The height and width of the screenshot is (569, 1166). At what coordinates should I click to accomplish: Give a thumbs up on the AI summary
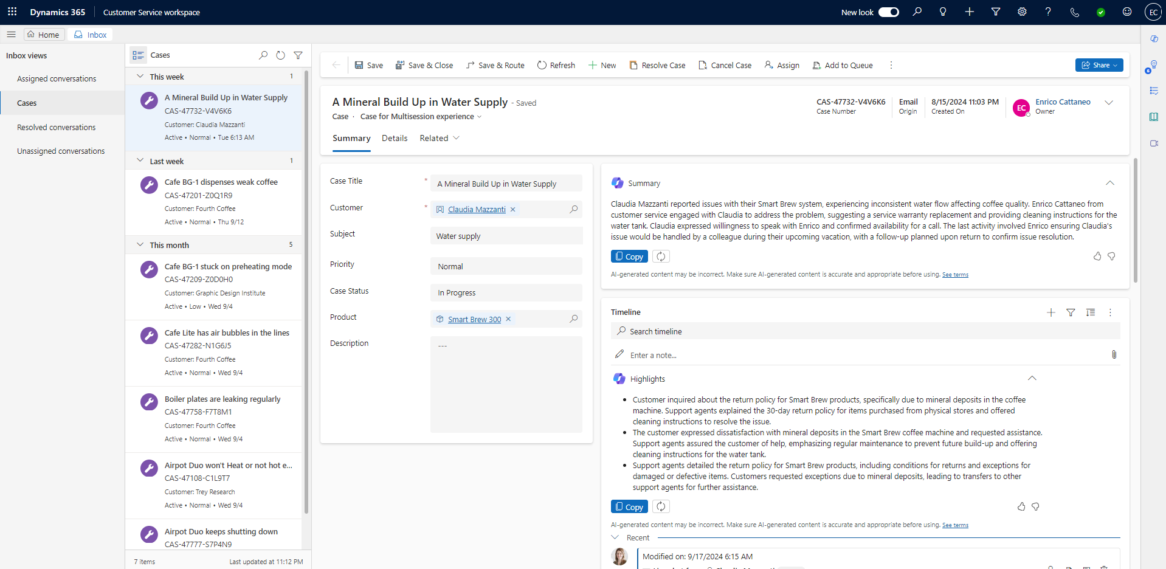coord(1097,256)
